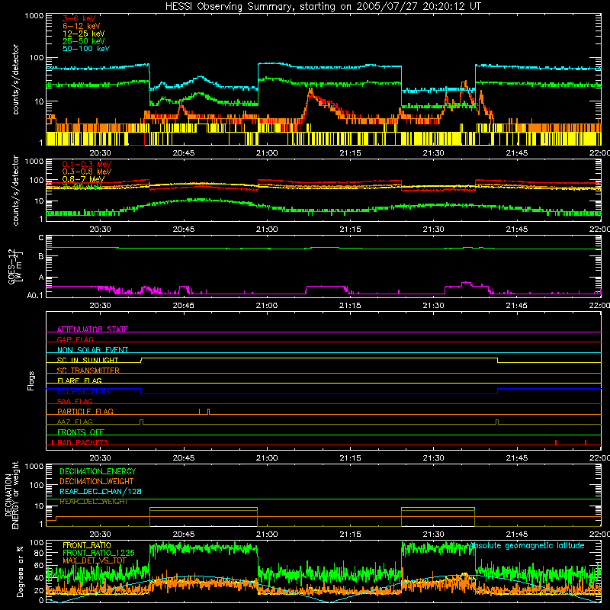
Task: Click the yellow FRONT_RATIO legend label
Action: 87,545
